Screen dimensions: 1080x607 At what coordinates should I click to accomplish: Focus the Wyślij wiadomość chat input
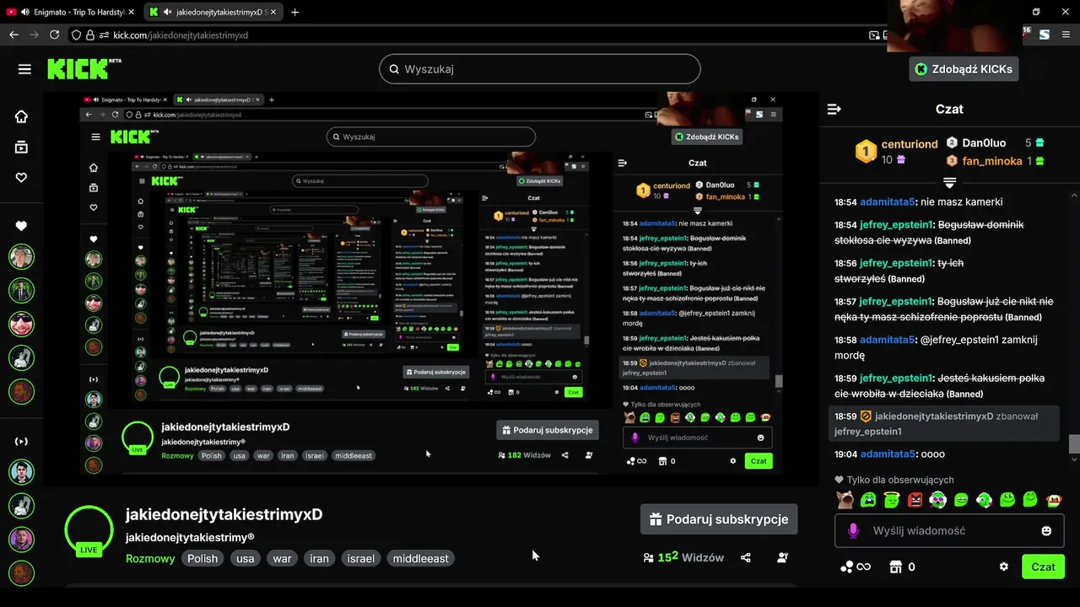pyautogui.click(x=949, y=531)
